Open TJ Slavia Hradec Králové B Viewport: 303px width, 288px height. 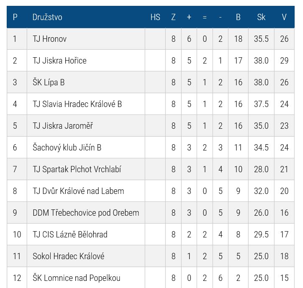click(x=77, y=104)
